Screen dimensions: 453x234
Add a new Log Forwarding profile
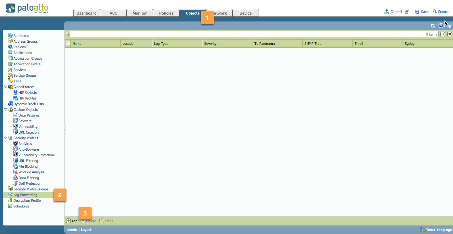coord(72,221)
